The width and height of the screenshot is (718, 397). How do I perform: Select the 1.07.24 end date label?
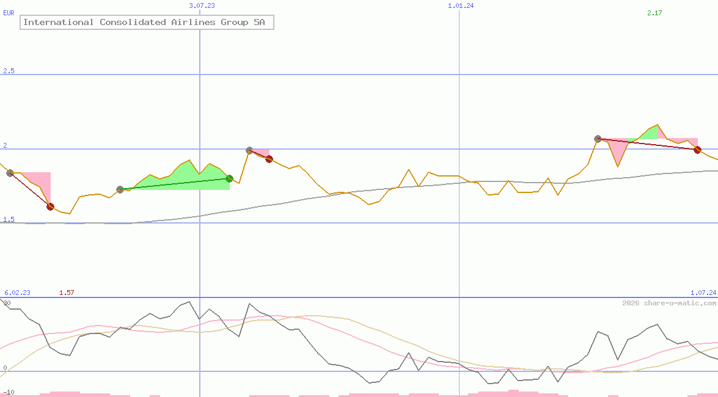pos(703,293)
